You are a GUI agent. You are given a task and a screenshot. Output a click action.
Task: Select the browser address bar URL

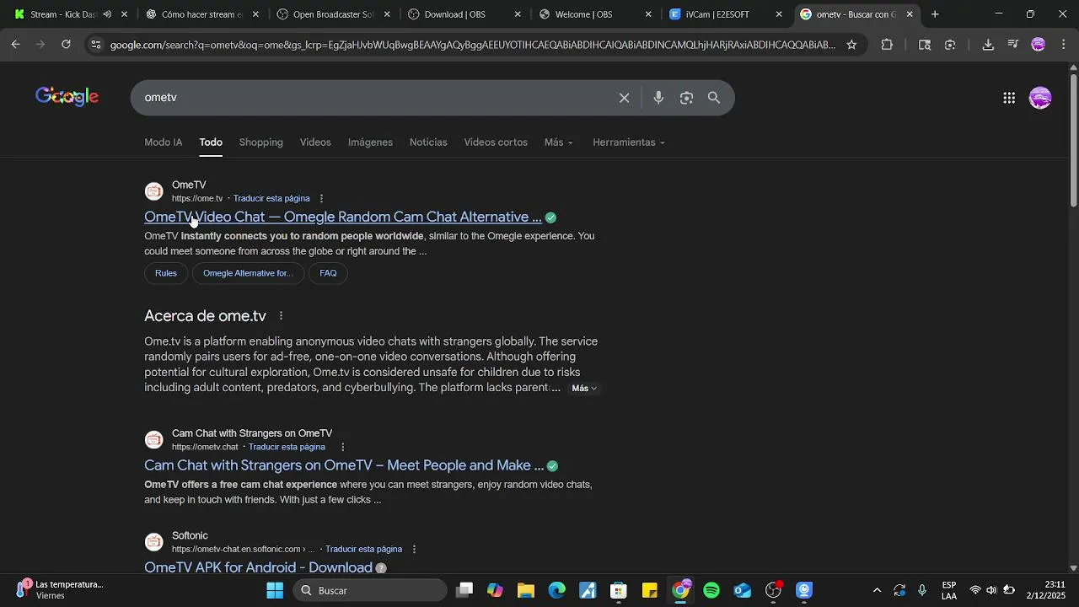click(472, 45)
